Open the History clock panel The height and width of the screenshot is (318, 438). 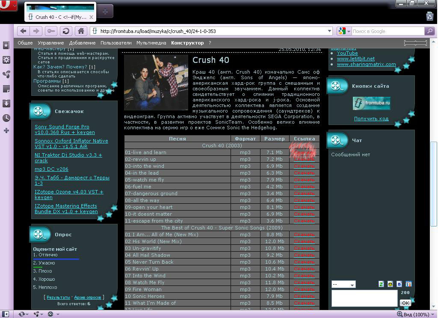coord(6,118)
